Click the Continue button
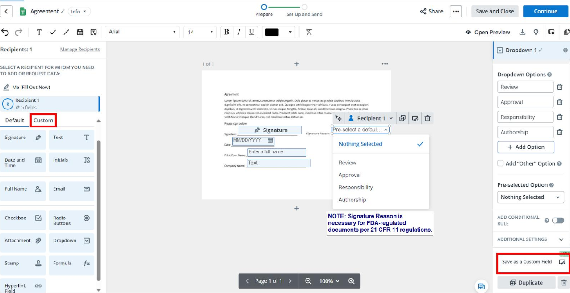 tap(545, 11)
